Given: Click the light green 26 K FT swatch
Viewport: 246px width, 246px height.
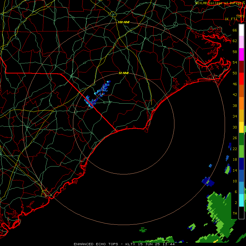Looking at the screenshot, I should click(x=241, y=151).
